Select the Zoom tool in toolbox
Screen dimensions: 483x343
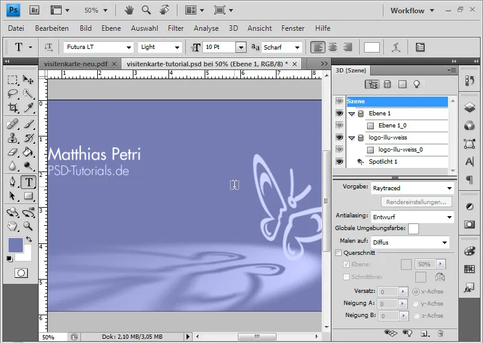(x=28, y=226)
